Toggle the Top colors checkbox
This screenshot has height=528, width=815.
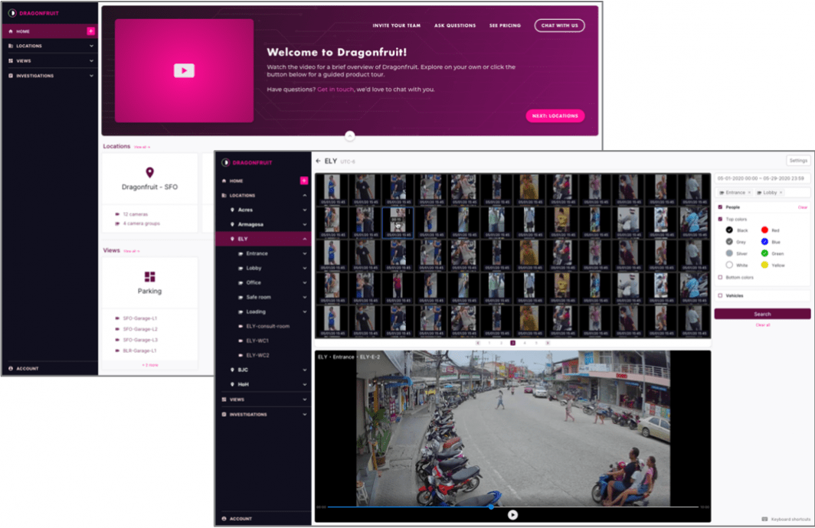(x=720, y=219)
